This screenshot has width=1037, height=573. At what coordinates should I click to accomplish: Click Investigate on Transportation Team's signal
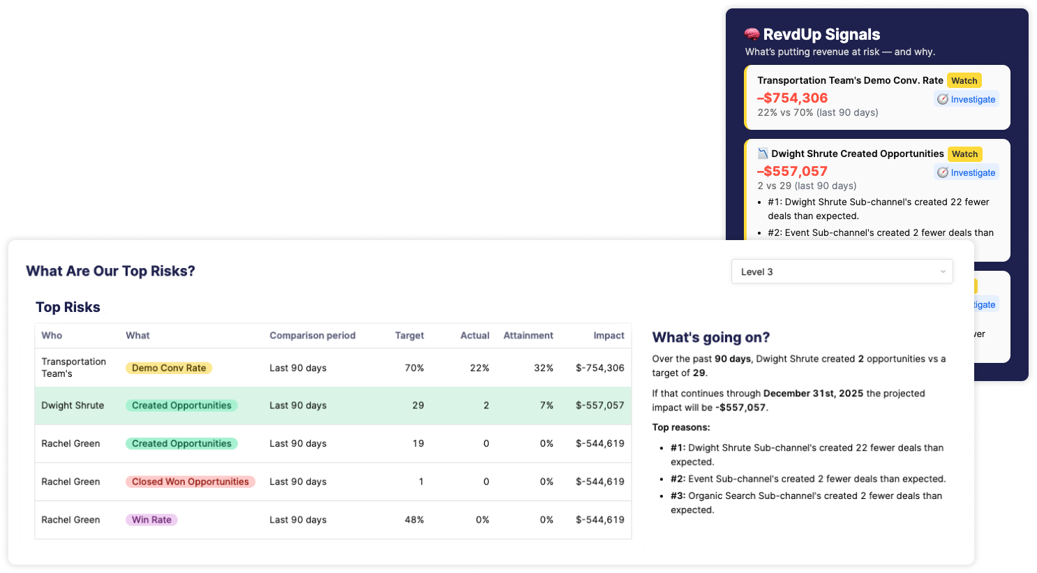[x=972, y=99]
